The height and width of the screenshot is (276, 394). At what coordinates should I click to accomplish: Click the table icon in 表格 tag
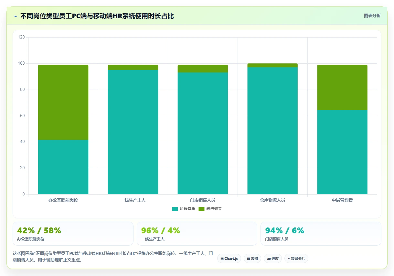pos(249,259)
